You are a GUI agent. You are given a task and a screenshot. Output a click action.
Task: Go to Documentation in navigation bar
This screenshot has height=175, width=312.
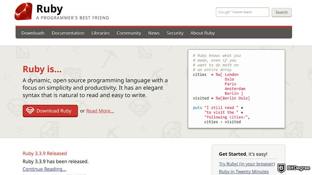[68, 33]
